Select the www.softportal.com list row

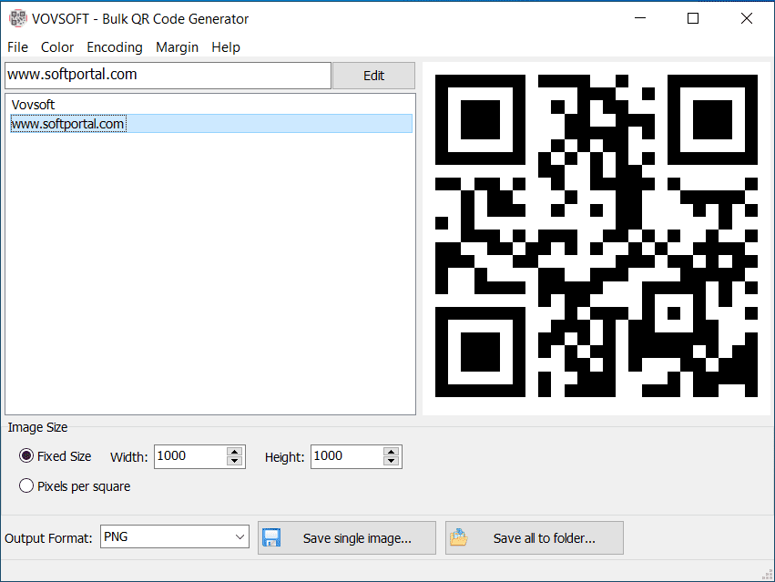point(211,124)
